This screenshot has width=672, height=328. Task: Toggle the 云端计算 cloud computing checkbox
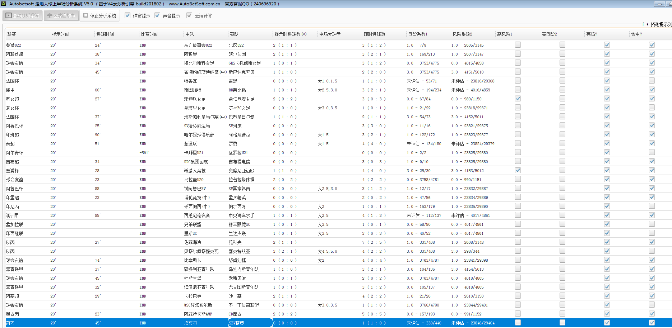[189, 15]
